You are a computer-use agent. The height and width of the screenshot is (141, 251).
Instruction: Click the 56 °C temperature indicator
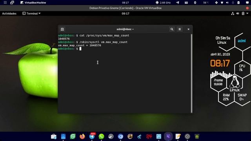tap(206, 3)
